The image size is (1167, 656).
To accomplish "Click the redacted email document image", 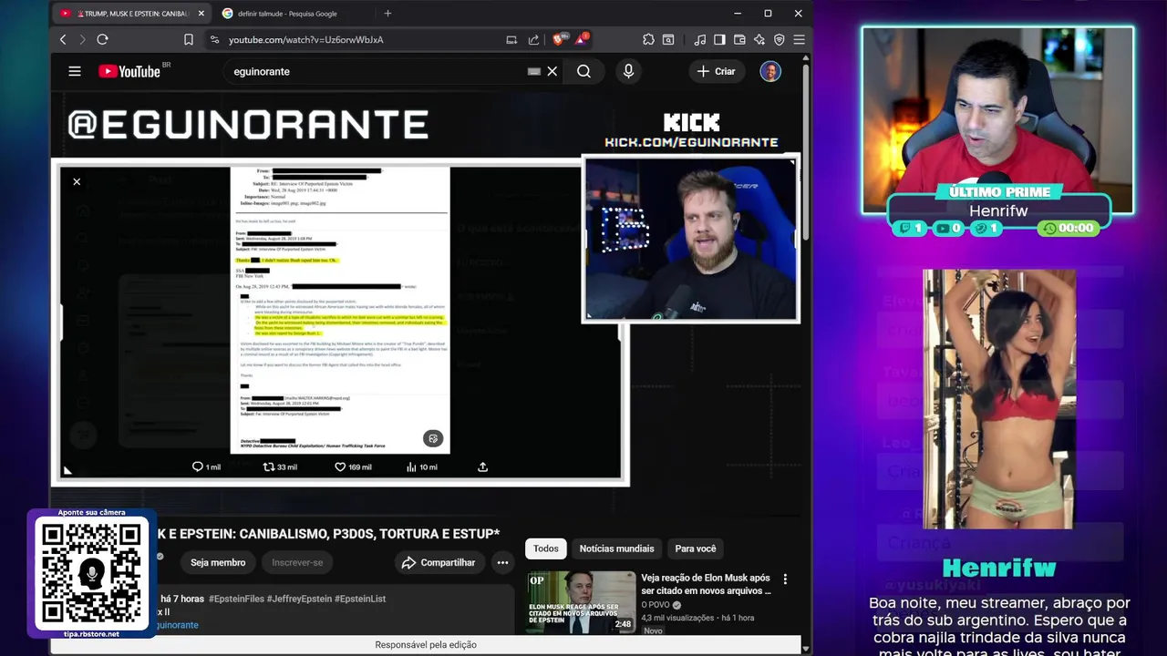I will tap(340, 310).
